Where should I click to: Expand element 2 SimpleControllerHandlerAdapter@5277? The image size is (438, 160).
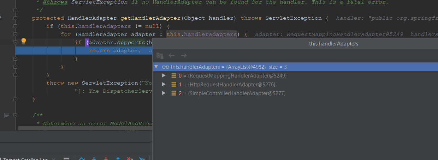pyautogui.click(x=164, y=93)
